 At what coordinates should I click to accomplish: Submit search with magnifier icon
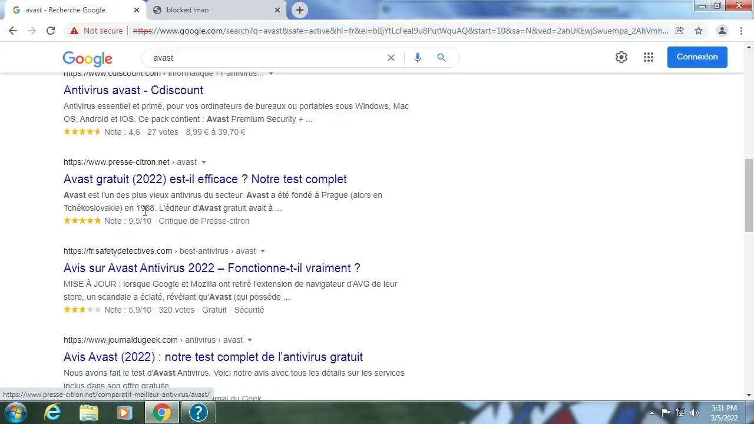pyautogui.click(x=441, y=58)
